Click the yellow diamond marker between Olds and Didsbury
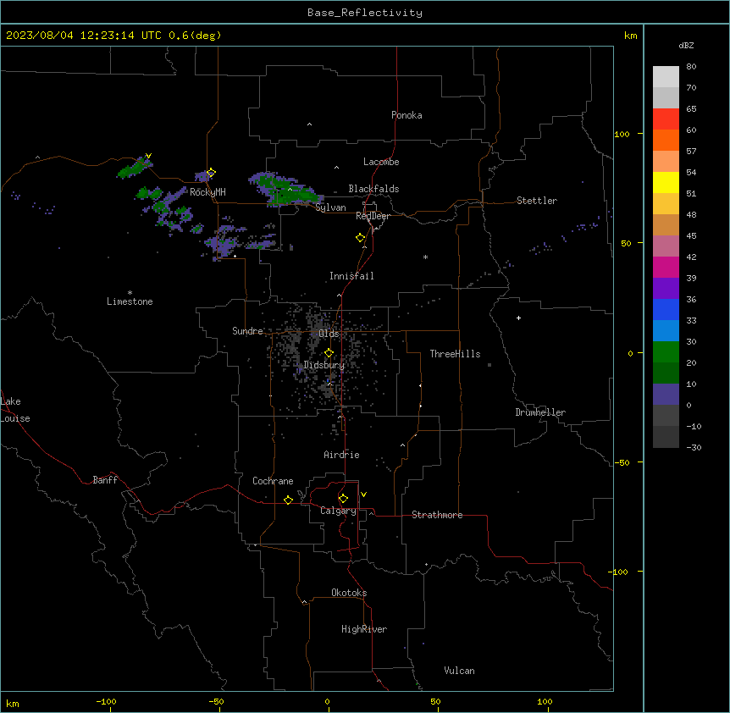 (x=329, y=353)
